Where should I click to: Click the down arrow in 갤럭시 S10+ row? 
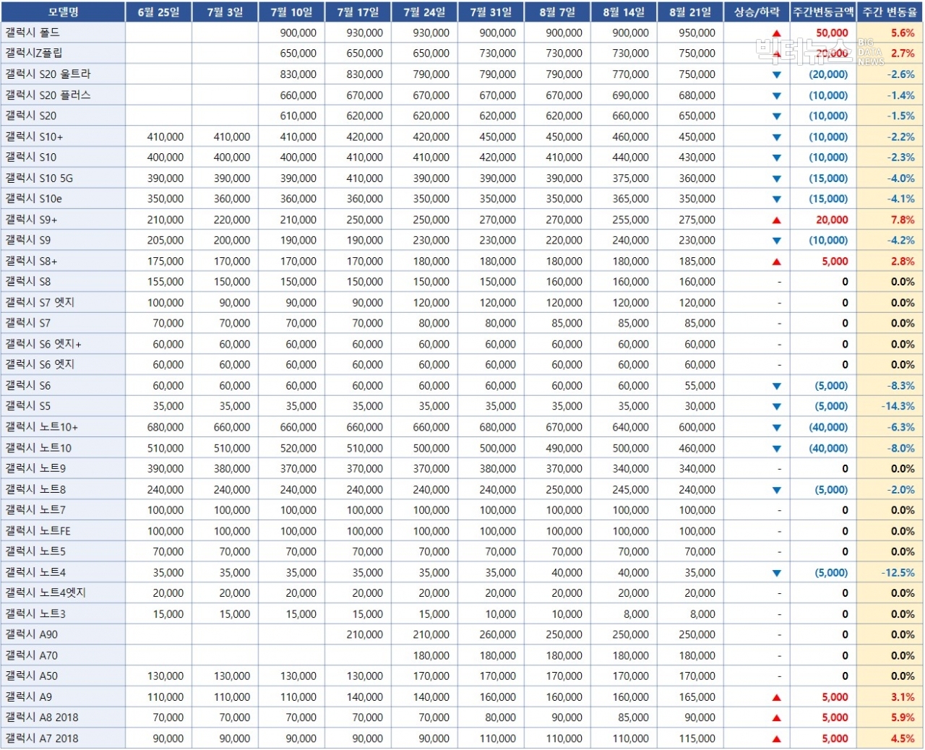tap(777, 137)
